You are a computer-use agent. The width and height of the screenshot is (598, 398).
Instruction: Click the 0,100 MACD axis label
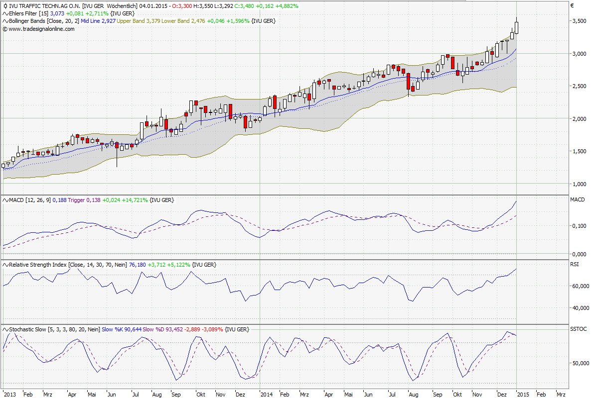(579, 226)
